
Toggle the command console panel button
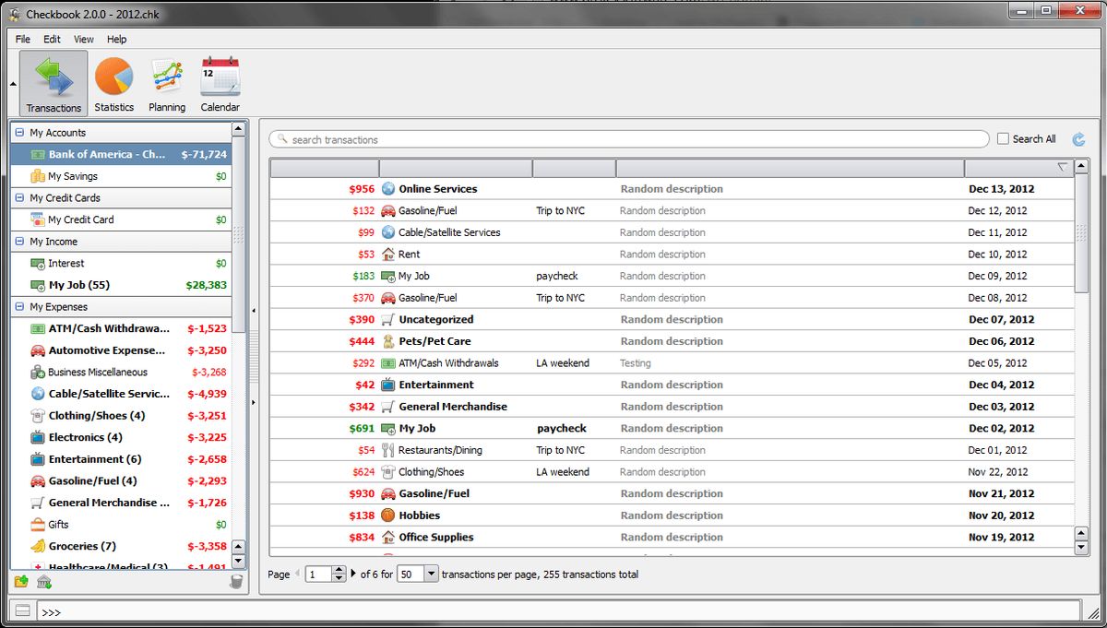point(22,610)
